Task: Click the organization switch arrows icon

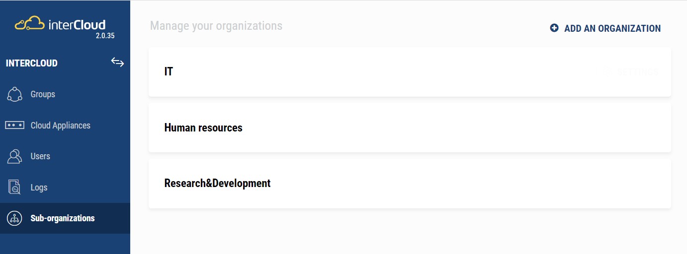Action: (117, 62)
